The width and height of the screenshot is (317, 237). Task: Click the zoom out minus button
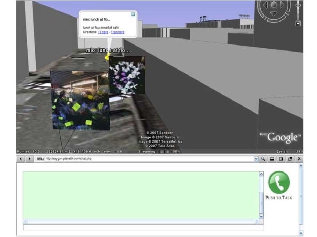click(298, 24)
